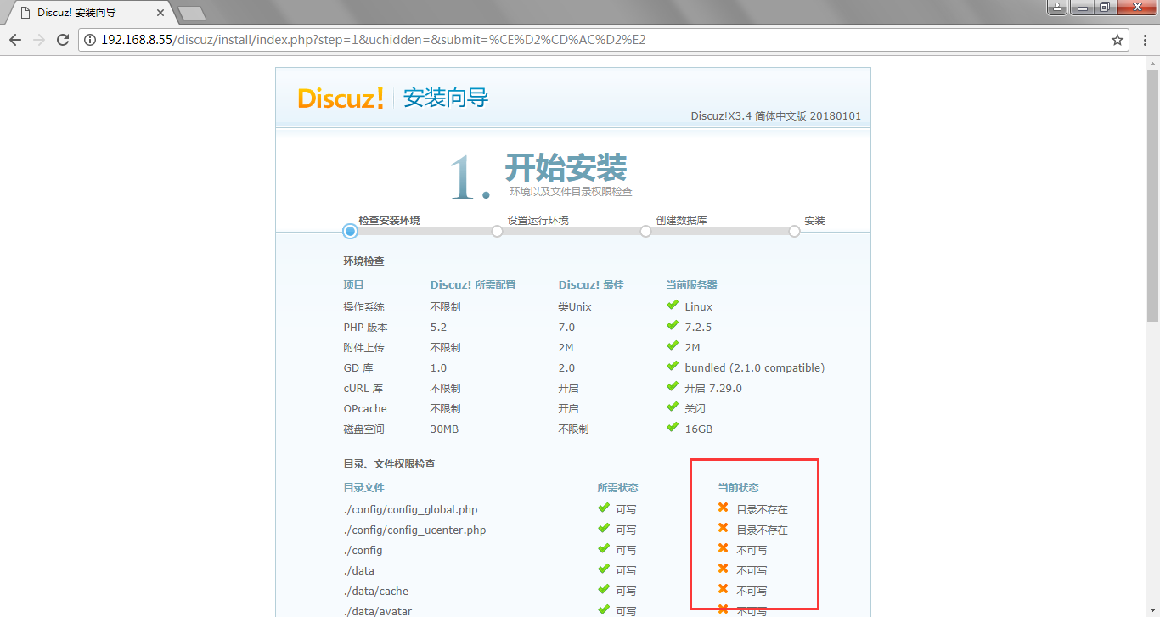Click the 设置运行环境 step circle
1160x617 pixels.
point(498,231)
